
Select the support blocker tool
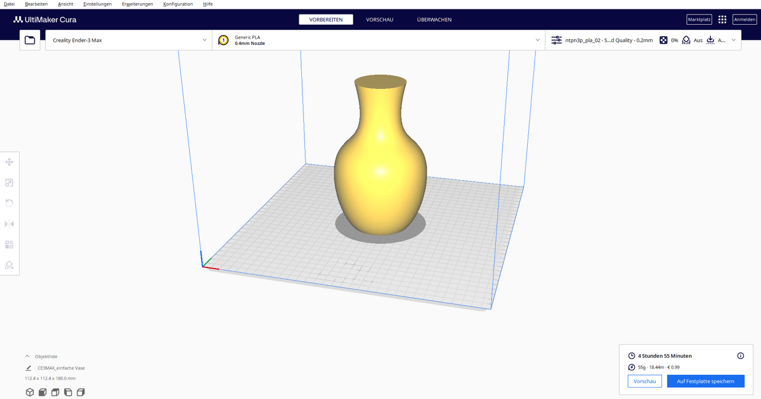pos(9,265)
